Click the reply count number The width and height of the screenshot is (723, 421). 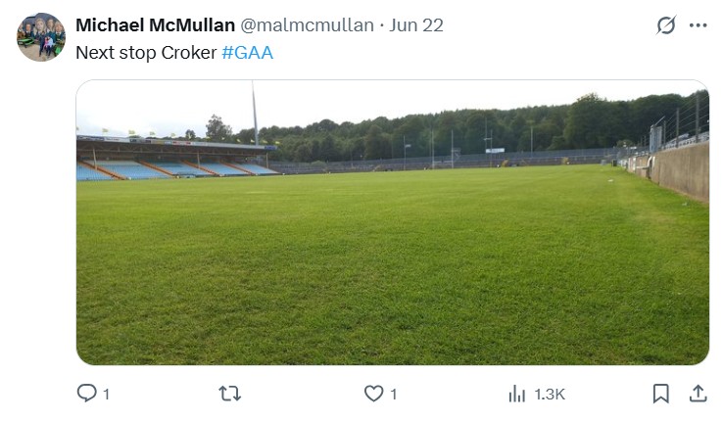(x=106, y=395)
